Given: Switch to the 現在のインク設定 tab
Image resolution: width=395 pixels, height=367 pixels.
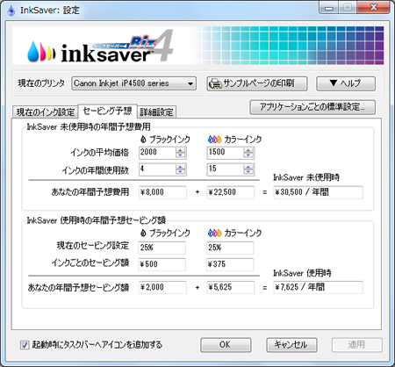Looking at the screenshot, I should coord(46,112).
